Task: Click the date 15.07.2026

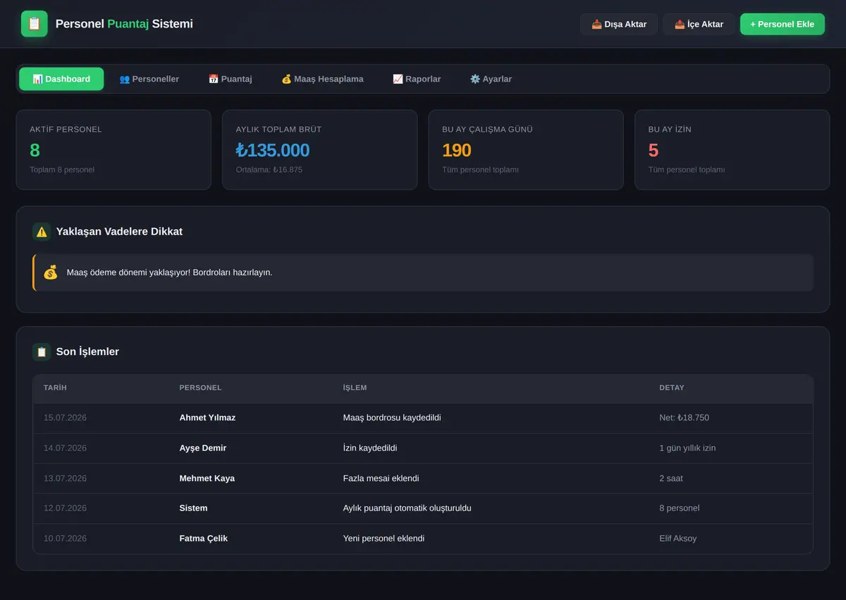Action: coord(65,418)
